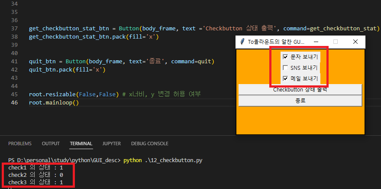The height and width of the screenshot is (189, 381).
Task: Click the Checkbutton 상태 출력 button
Action: click(x=300, y=89)
